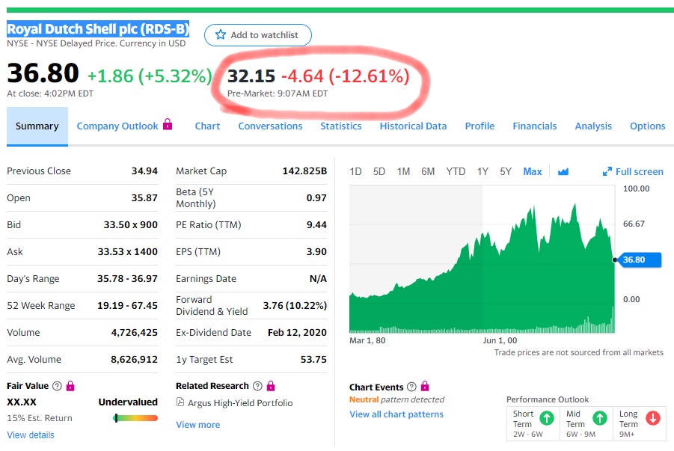
Task: Select the YTD chart range
Action: point(456,171)
